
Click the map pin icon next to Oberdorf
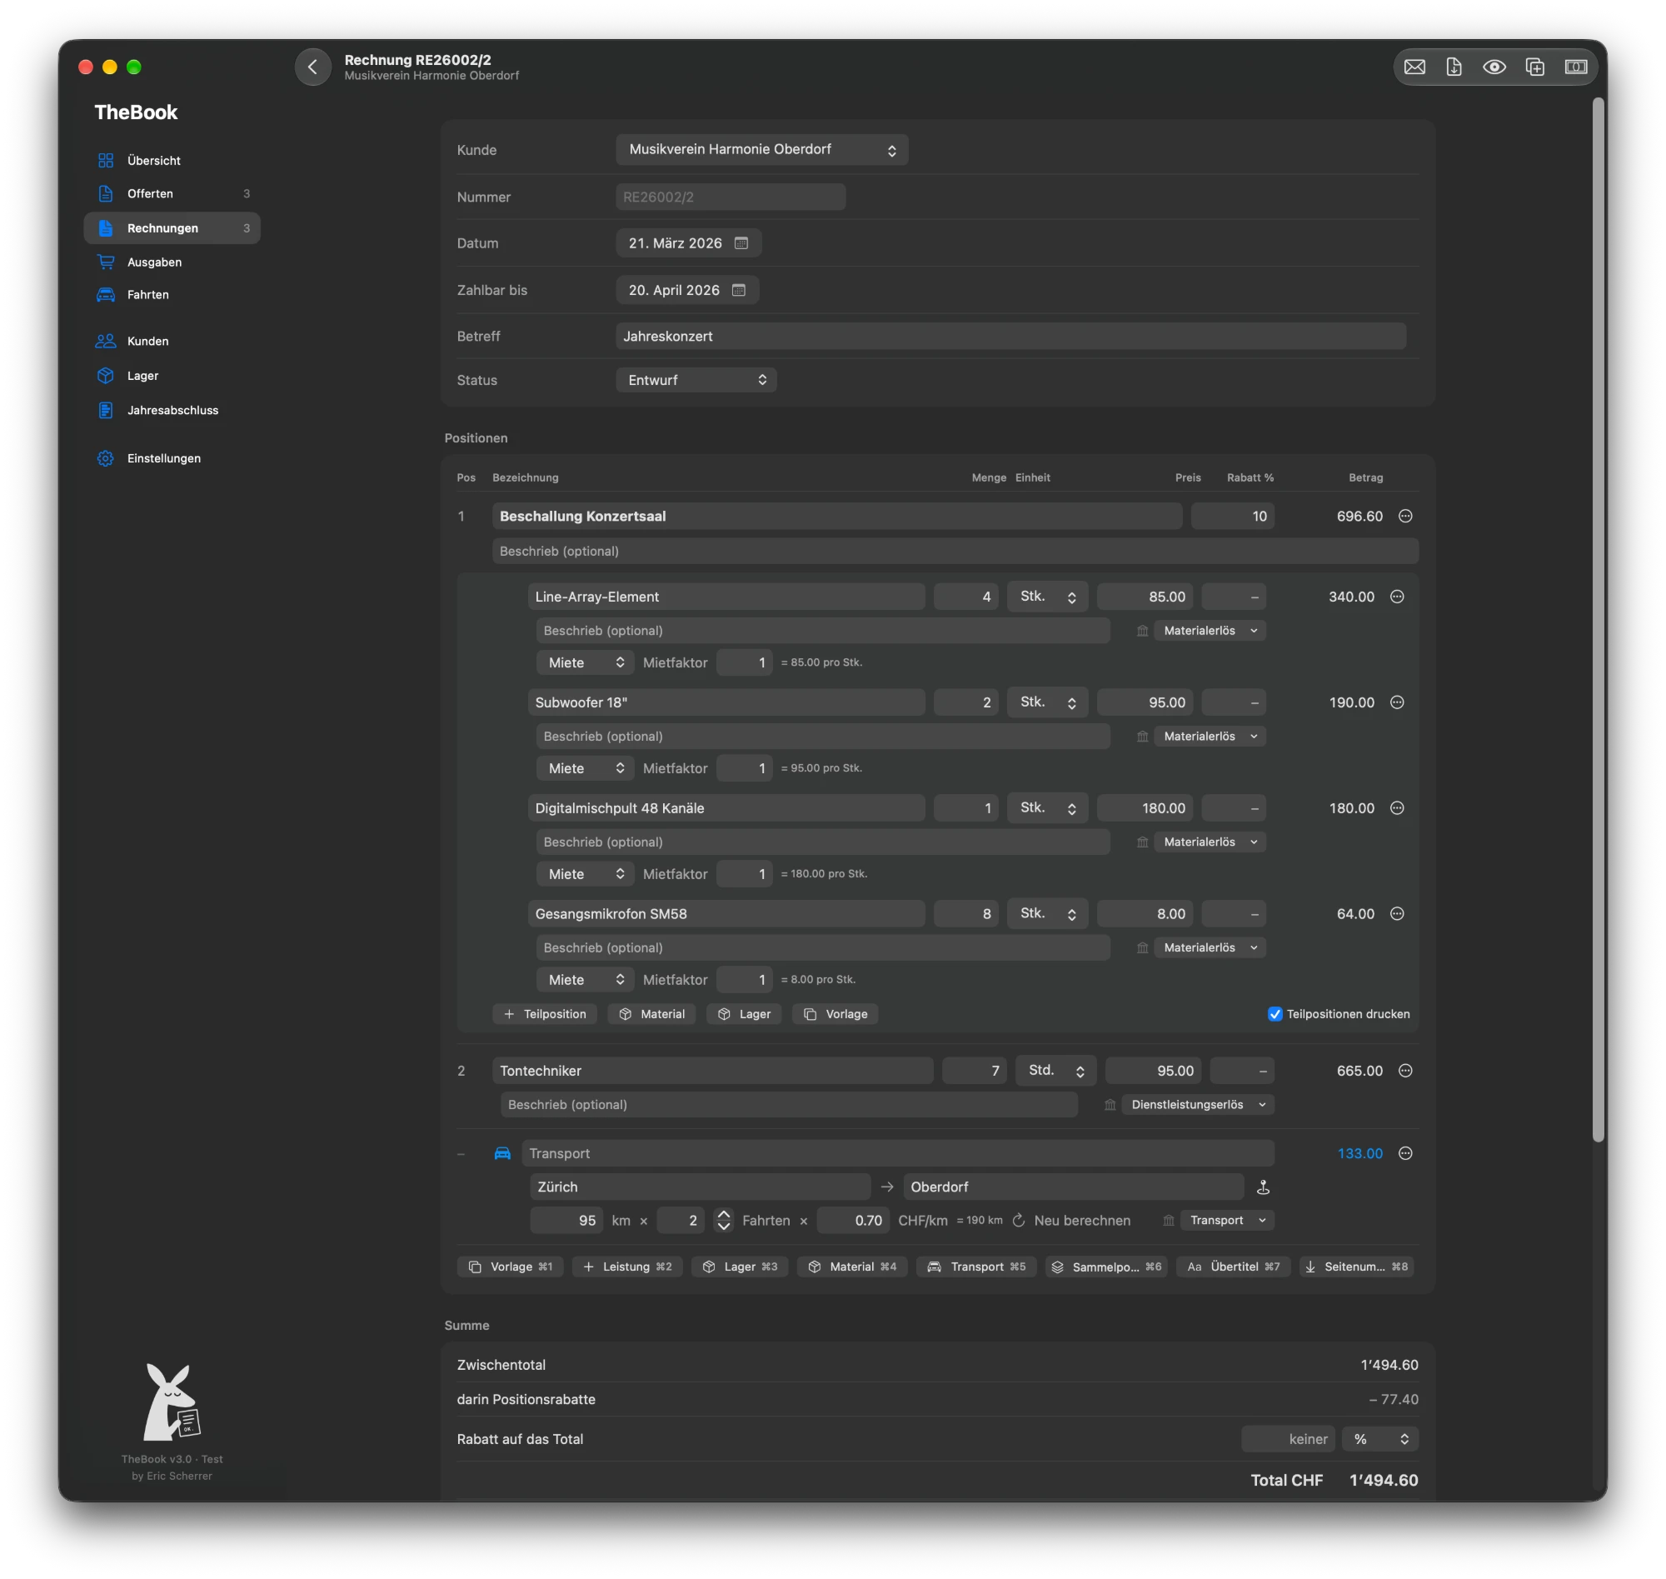pyautogui.click(x=1263, y=1187)
